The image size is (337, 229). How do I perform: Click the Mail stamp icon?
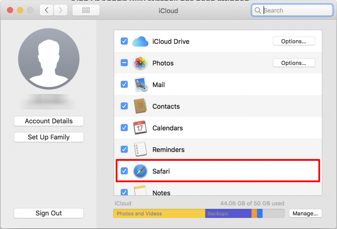tap(141, 85)
